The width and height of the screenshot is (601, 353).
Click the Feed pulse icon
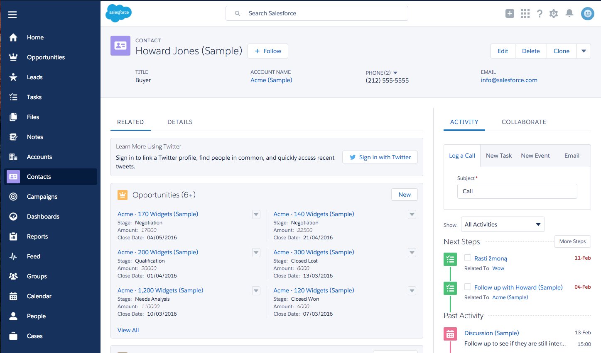tap(13, 256)
